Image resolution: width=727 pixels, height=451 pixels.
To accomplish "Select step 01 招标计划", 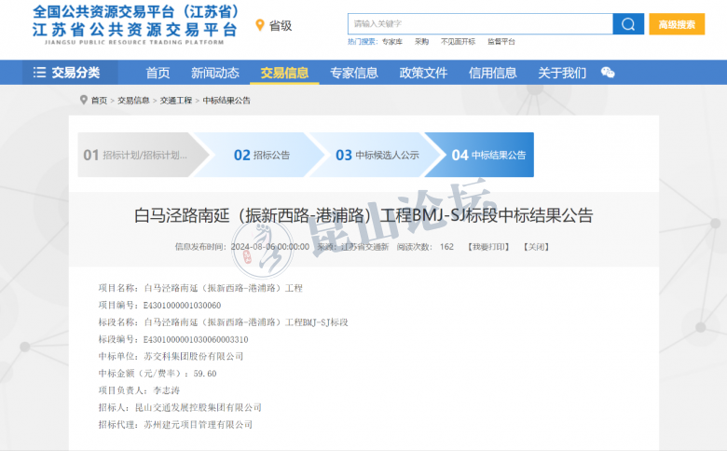I will click(x=135, y=156).
